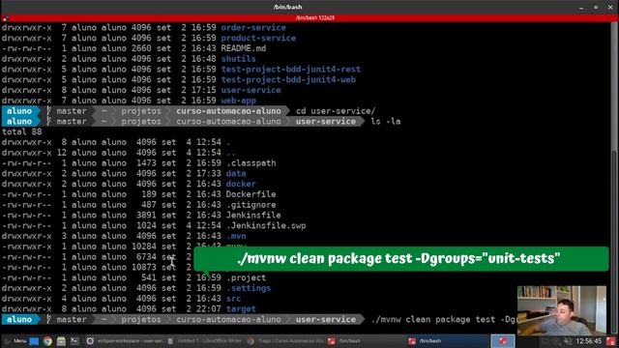Click the 10284 file size value
This screenshot has height=348, width=619.
click(144, 246)
